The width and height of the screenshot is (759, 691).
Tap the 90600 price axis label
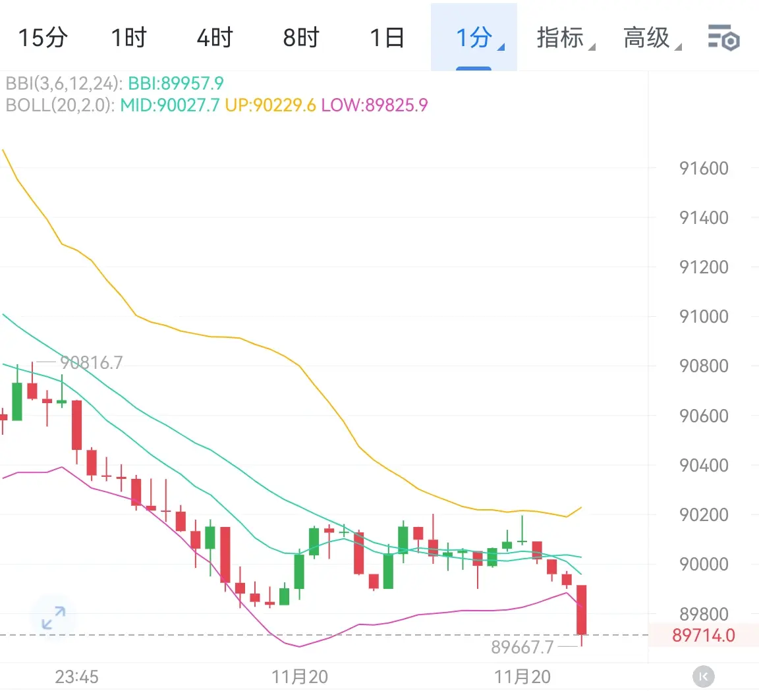(x=704, y=416)
